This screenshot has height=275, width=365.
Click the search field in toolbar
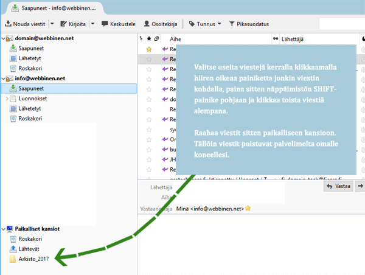click(x=342, y=24)
